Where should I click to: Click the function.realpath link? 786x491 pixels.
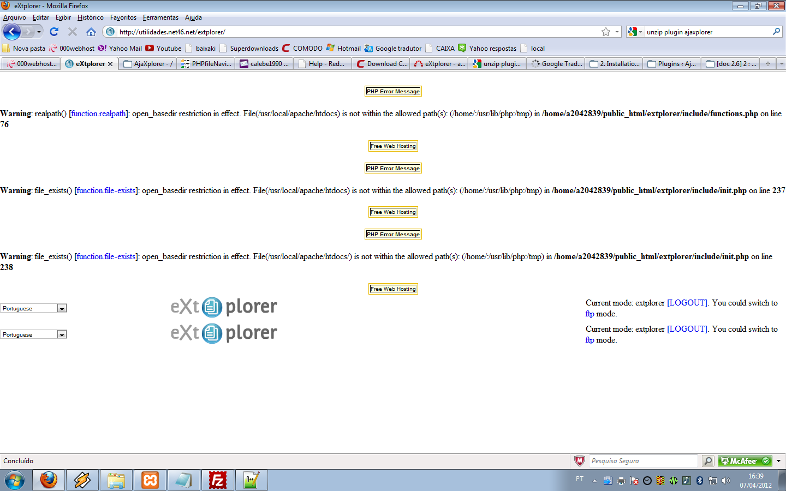point(98,113)
